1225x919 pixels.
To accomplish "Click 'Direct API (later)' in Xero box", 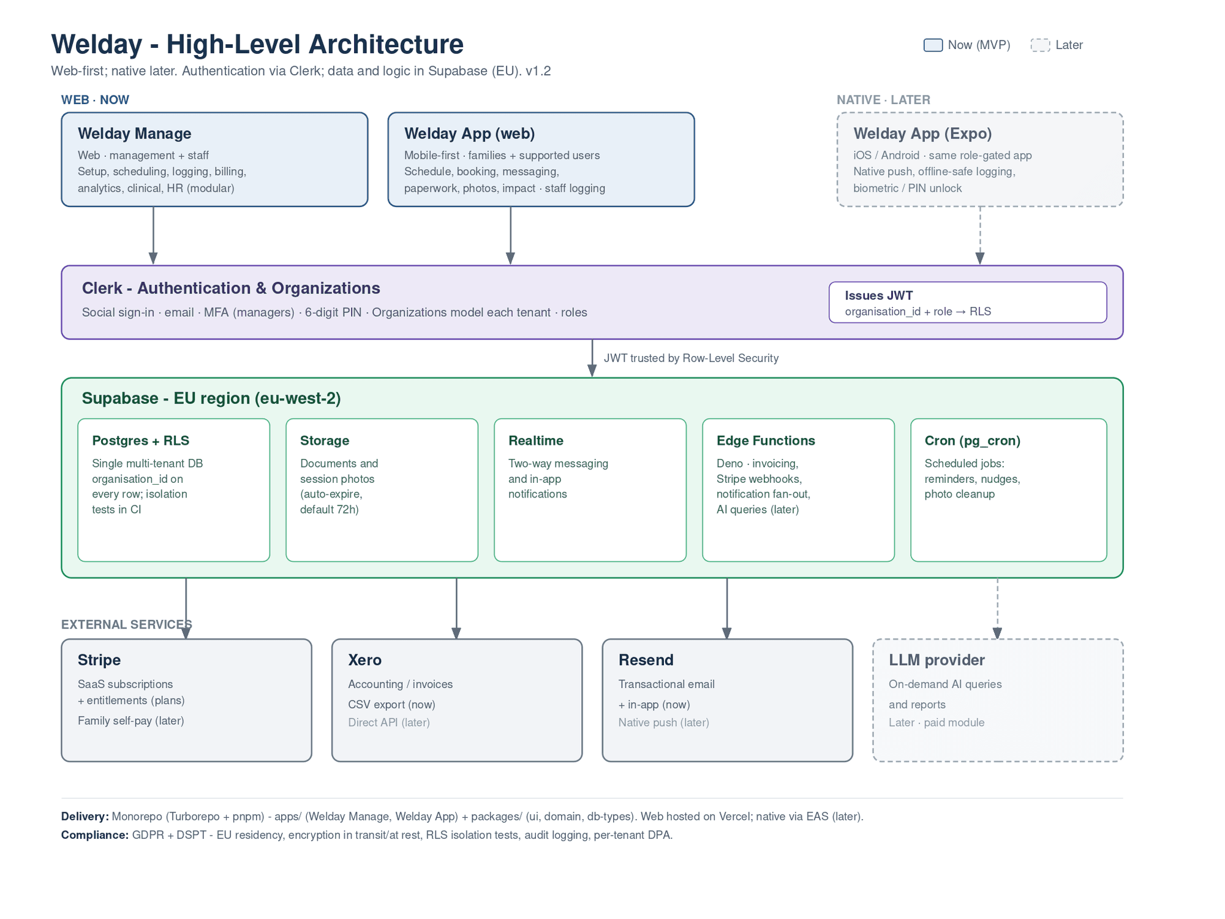I will click(389, 723).
